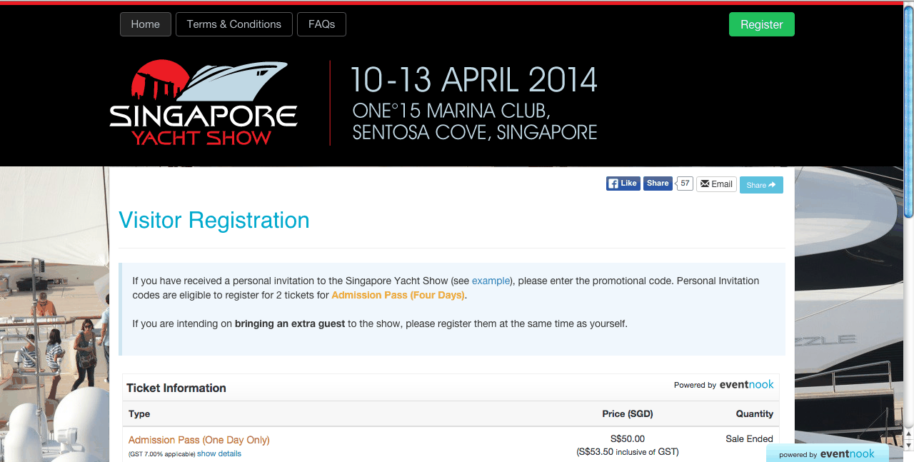The image size is (914, 462).
Task: Click the S$50.00 price value
Action: click(x=628, y=439)
